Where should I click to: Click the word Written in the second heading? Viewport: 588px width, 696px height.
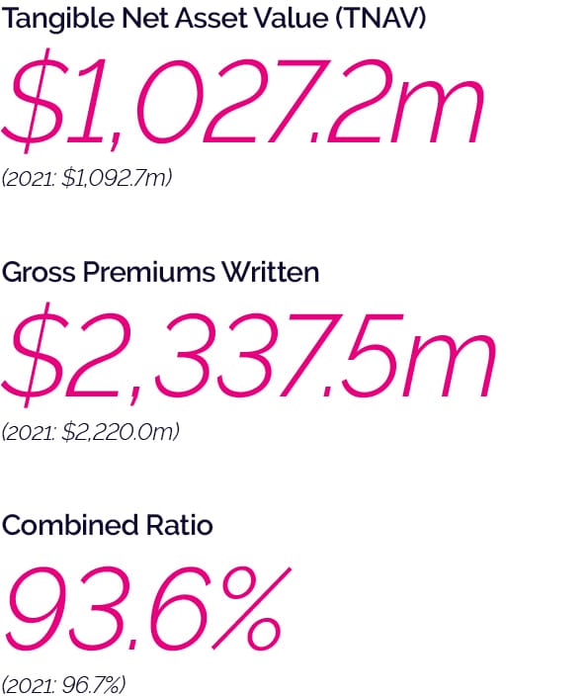point(270,272)
